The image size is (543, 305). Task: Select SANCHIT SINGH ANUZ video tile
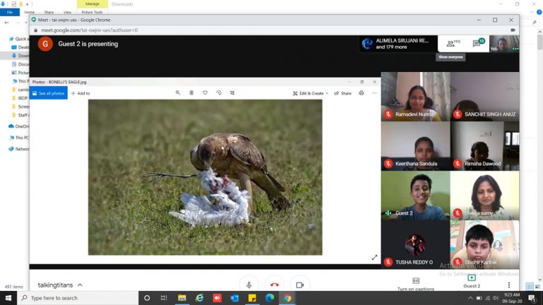pos(485,97)
